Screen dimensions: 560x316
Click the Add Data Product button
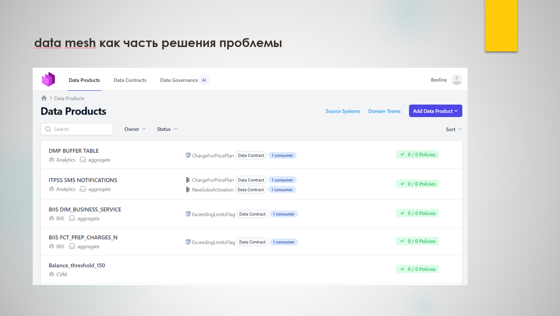point(435,111)
